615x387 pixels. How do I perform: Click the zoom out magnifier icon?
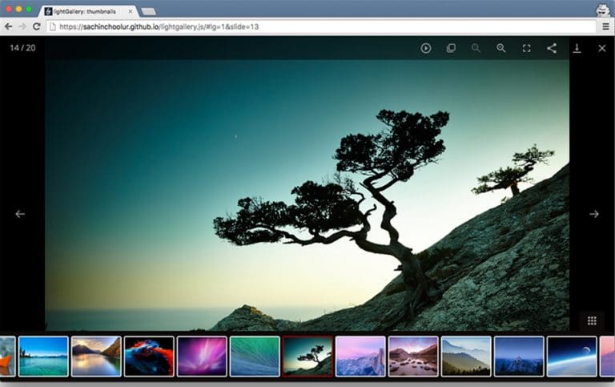pyautogui.click(x=476, y=48)
